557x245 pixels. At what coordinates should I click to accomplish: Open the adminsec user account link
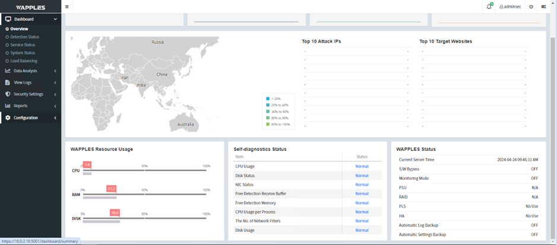click(x=510, y=7)
